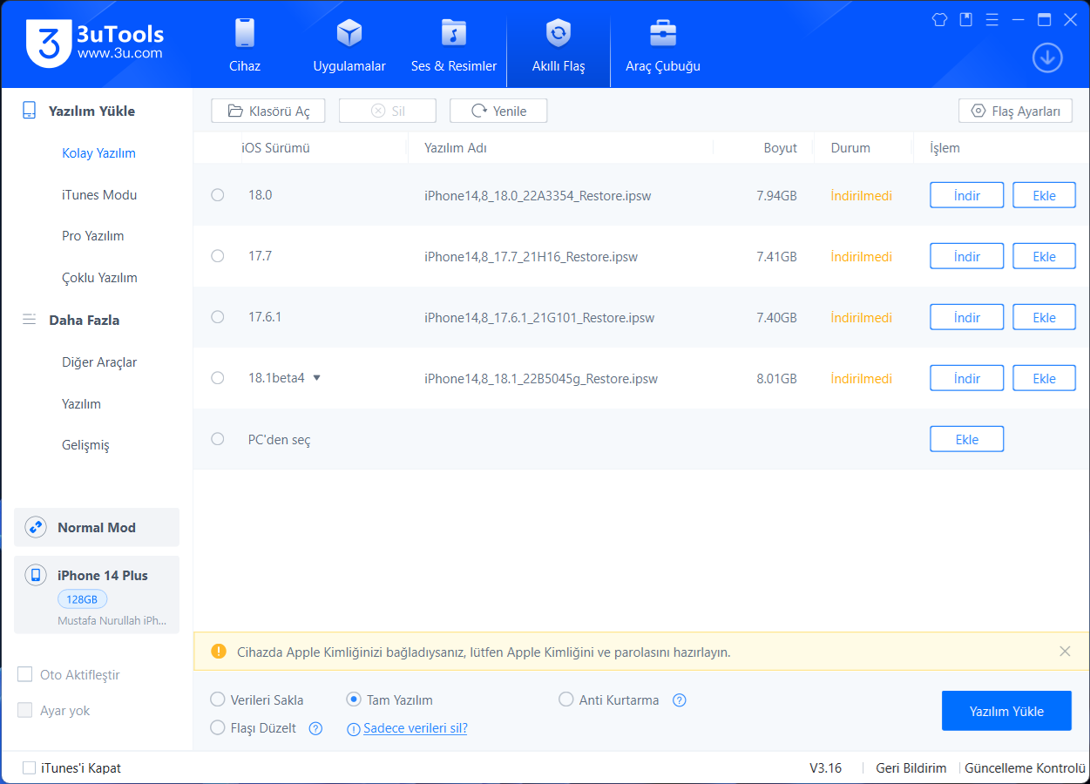The height and width of the screenshot is (784, 1090).
Task: Enable the iTunes'i Kapat checkbox
Action: [x=29, y=767]
